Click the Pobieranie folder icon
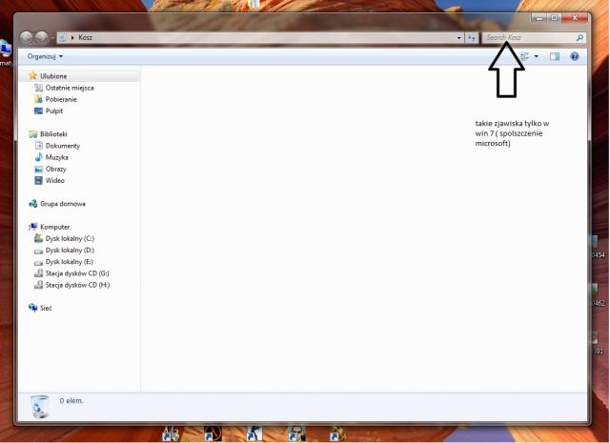This screenshot has width=610, height=443. 38,99
